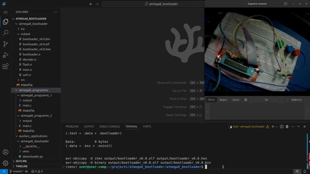Click the master branch in status bar

(x=16, y=172)
